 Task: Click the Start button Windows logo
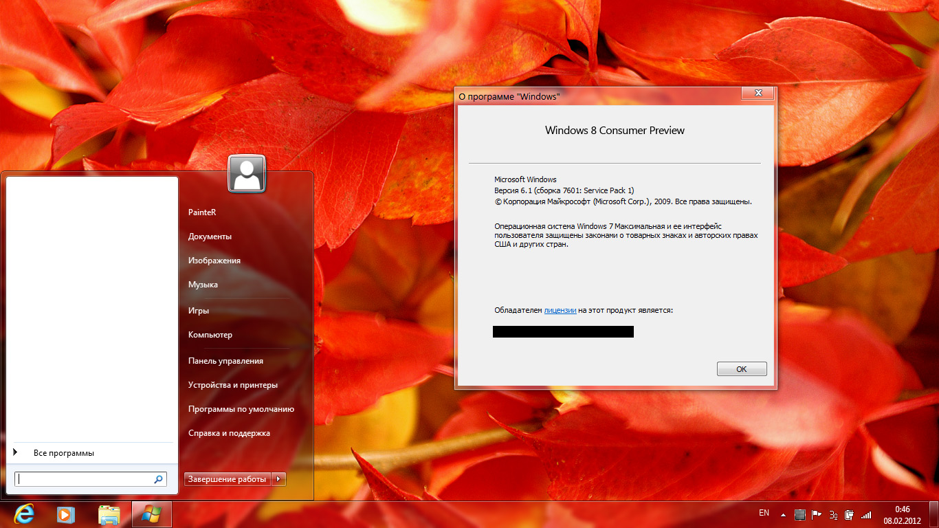pyautogui.click(x=151, y=514)
